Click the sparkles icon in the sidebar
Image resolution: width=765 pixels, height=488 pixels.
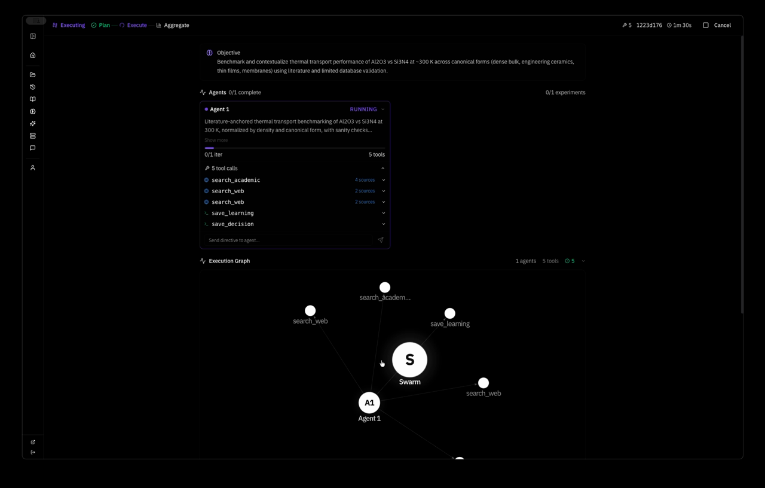click(x=33, y=124)
